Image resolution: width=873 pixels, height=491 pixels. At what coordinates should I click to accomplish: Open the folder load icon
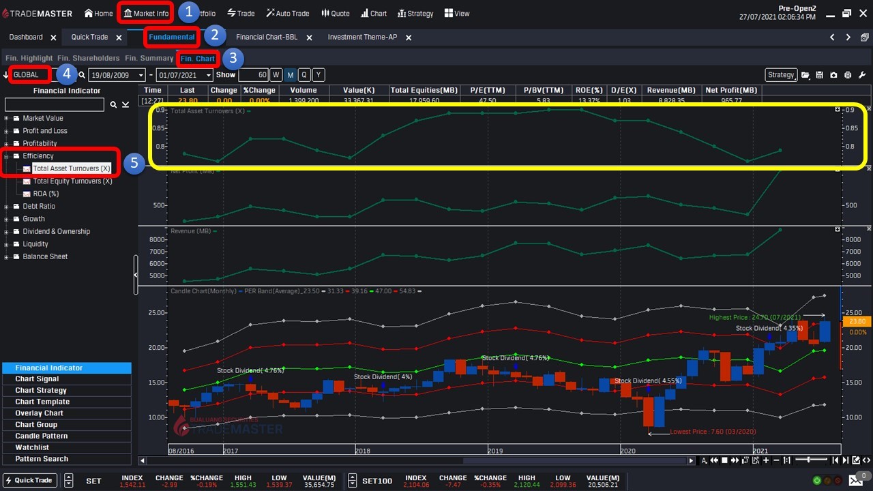pos(805,75)
